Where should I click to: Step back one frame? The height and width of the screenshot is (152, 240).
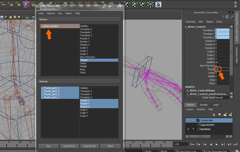(198, 144)
